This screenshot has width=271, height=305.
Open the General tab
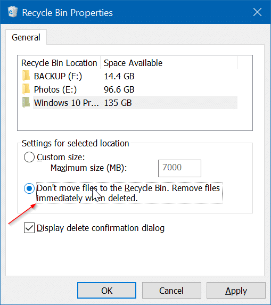(26, 37)
